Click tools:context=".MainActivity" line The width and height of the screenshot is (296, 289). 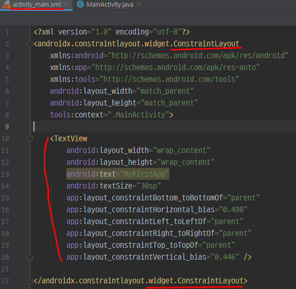112,115
